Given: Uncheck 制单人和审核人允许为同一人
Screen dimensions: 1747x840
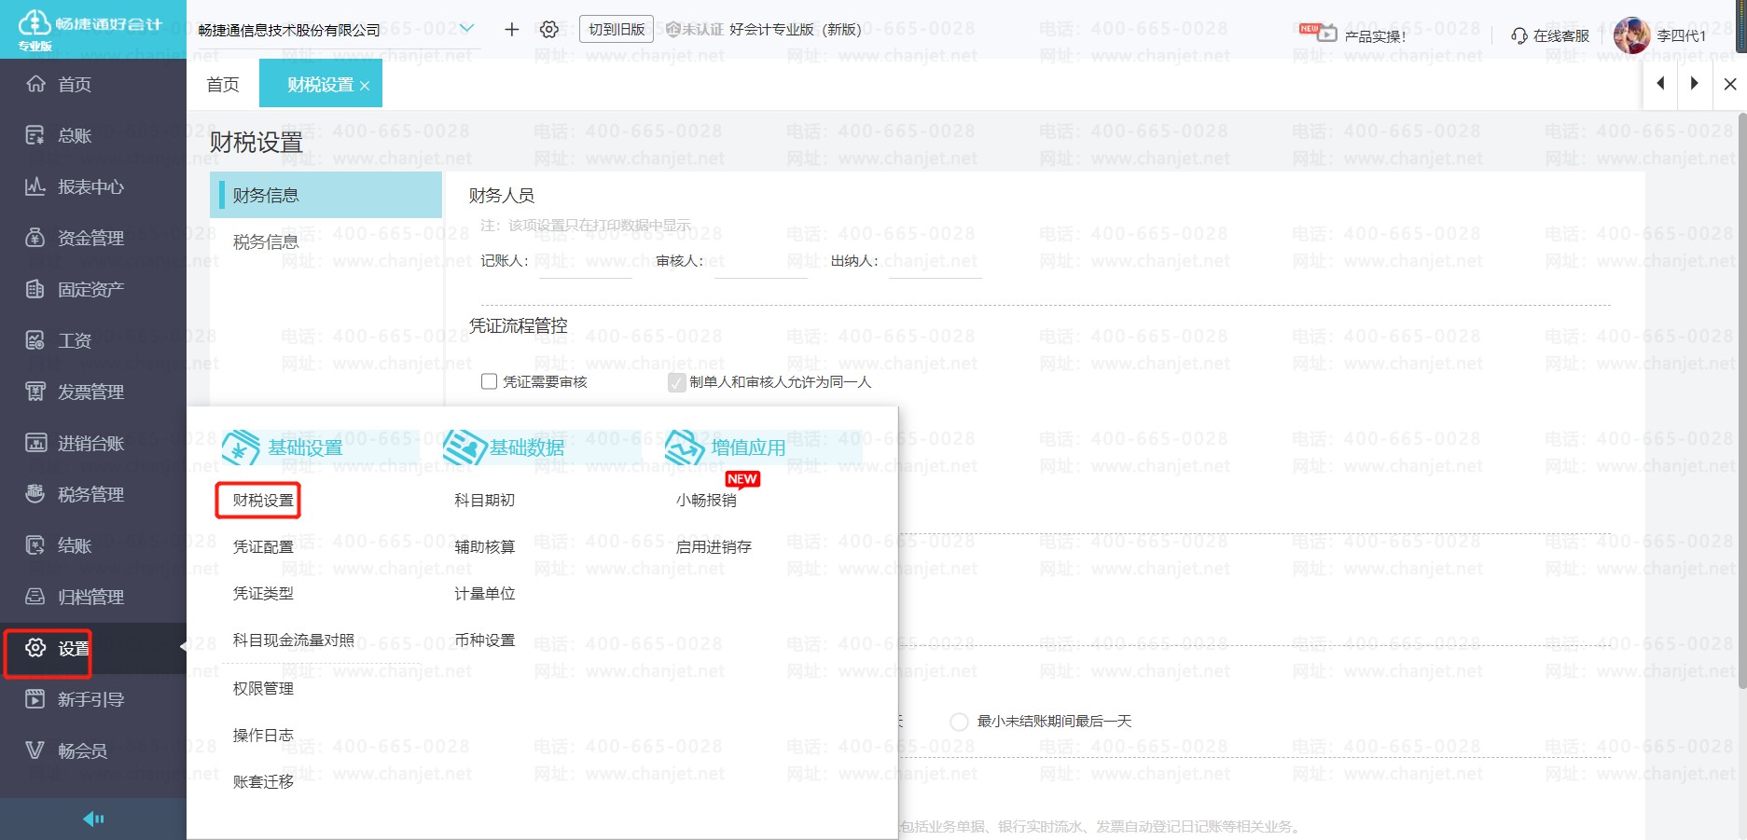Looking at the screenshot, I should point(677,382).
